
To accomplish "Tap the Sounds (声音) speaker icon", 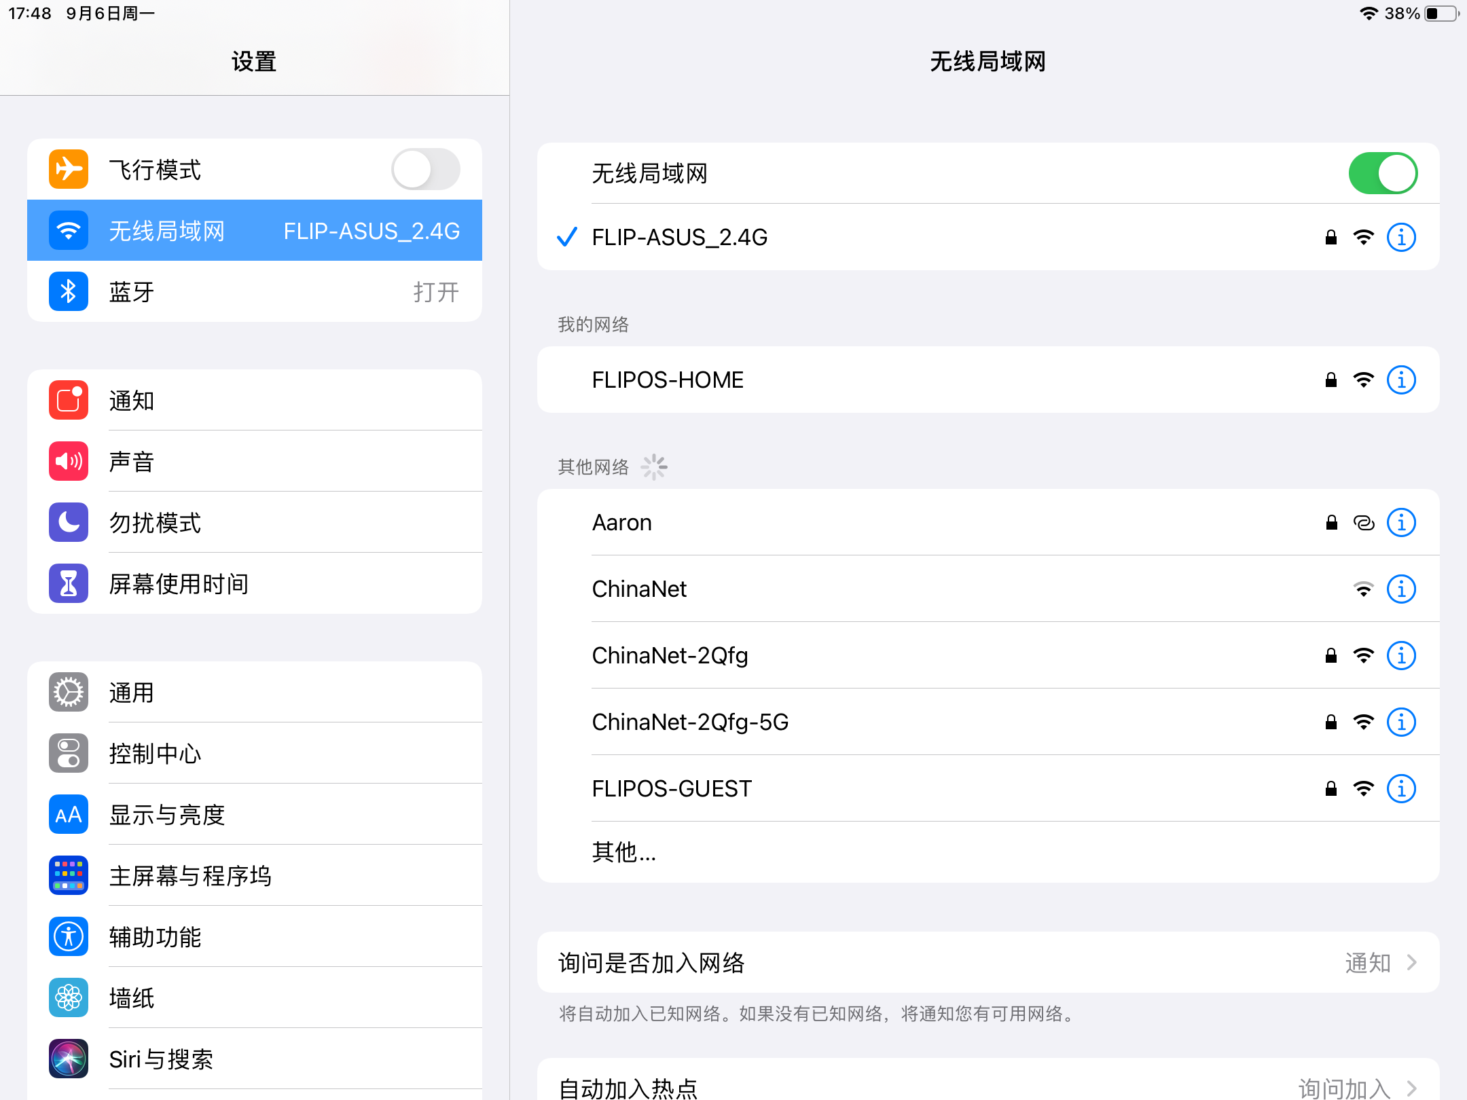I will pyautogui.click(x=69, y=461).
